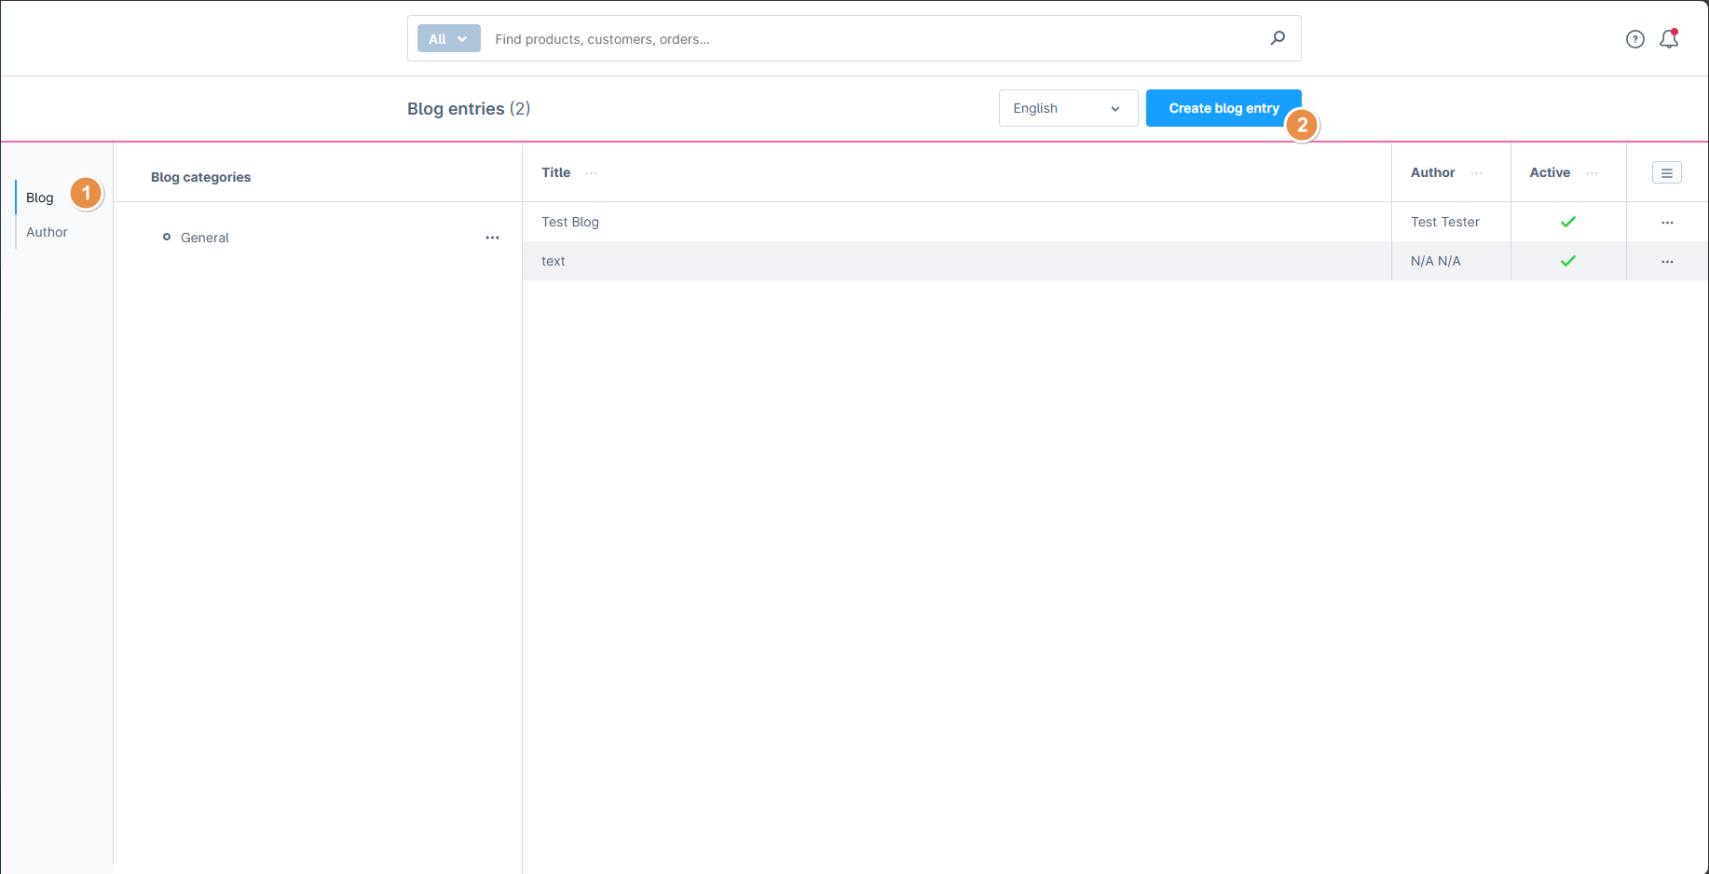This screenshot has width=1709, height=874.
Task: Select the Blog sidebar tab
Action: 40,198
